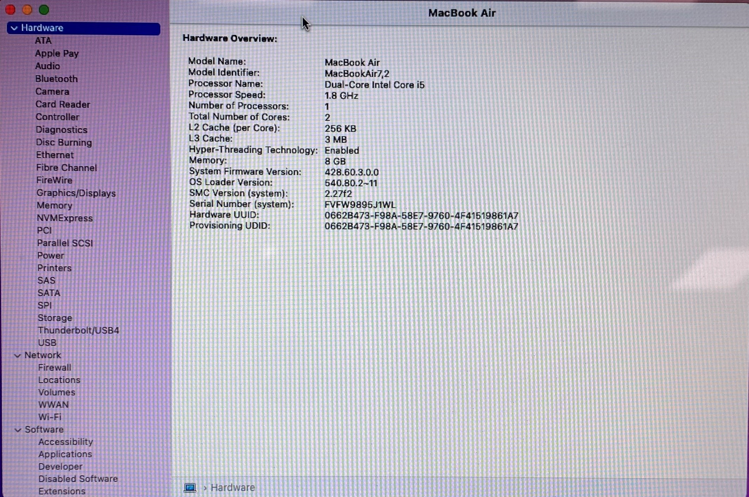The width and height of the screenshot is (749, 497).
Task: Select Fibre Channel in the sidebar
Action: [x=66, y=168]
